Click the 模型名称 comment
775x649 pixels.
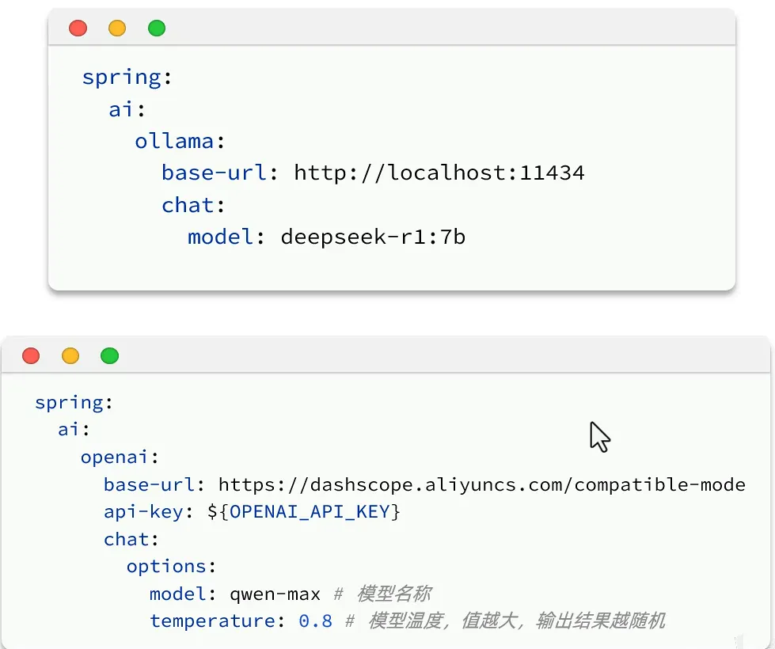[393, 594]
